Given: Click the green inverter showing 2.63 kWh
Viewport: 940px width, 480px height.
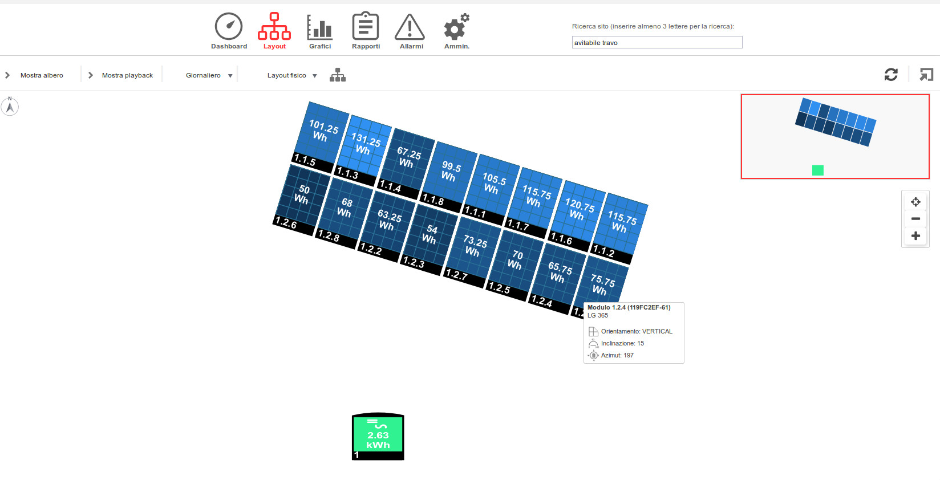Looking at the screenshot, I should (x=378, y=436).
